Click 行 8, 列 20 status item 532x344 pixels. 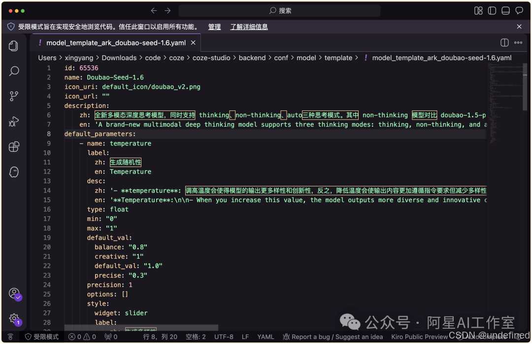[x=160, y=337]
